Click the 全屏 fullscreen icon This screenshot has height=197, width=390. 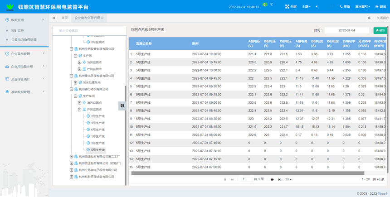(287, 7)
